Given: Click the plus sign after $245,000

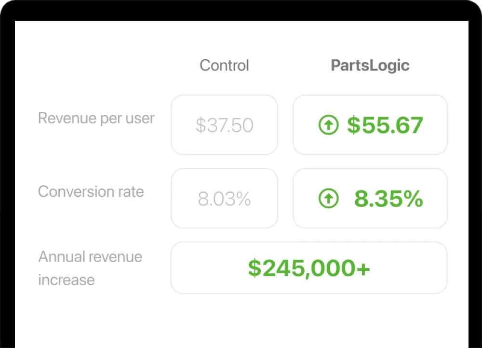Looking at the screenshot, I should tap(364, 268).
